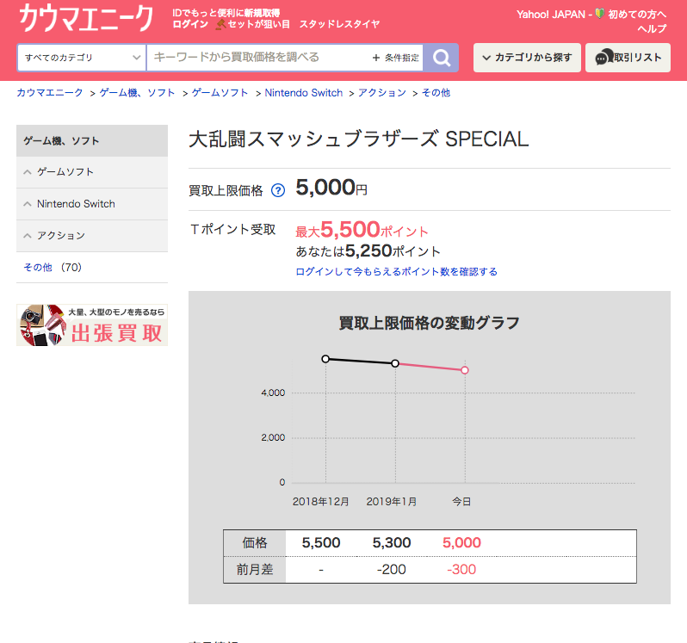Collapse the ゲームソフト sidebar category
Viewport: 687px width, 643px height.
coord(92,172)
